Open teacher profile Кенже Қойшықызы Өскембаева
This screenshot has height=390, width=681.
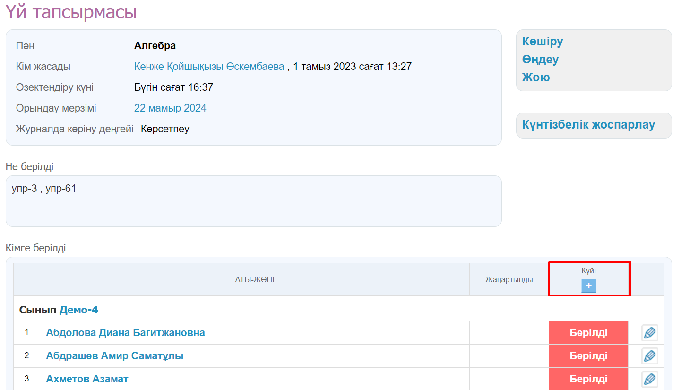(x=209, y=67)
